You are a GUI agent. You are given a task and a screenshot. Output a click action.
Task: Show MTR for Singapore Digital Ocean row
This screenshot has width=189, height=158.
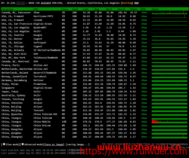(x=144, y=88)
